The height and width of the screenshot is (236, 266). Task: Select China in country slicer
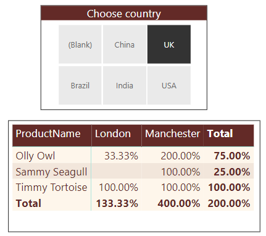[x=125, y=44]
